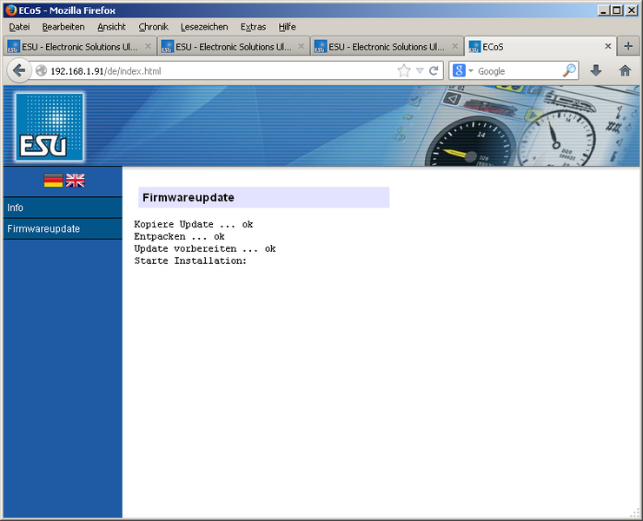Click the magnifier search icon
Viewport: 643px width, 521px height.
click(569, 71)
